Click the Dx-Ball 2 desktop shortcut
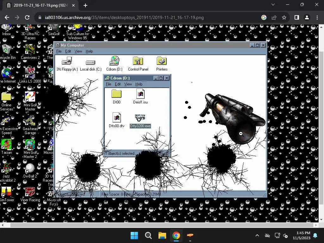This screenshot has height=243, width=324. [30, 171]
